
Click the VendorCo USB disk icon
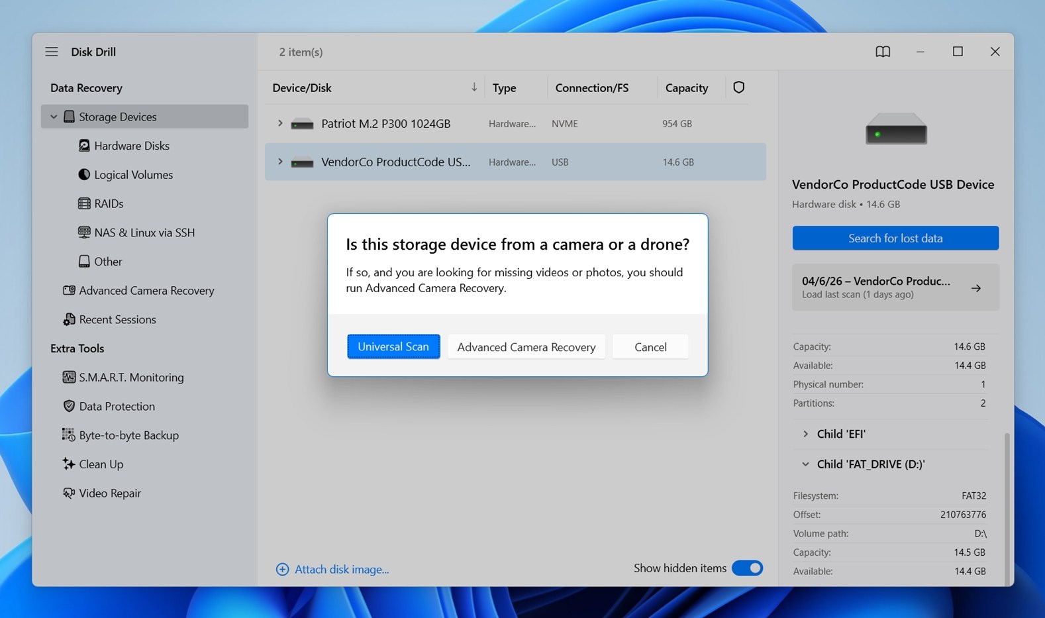(302, 162)
